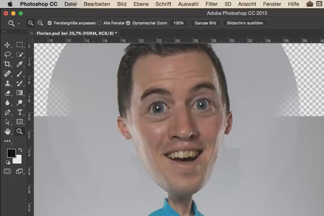Select the Lasso tool
324x216 pixels.
tap(7, 55)
